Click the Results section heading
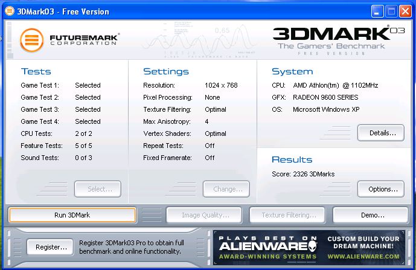 [292, 159]
